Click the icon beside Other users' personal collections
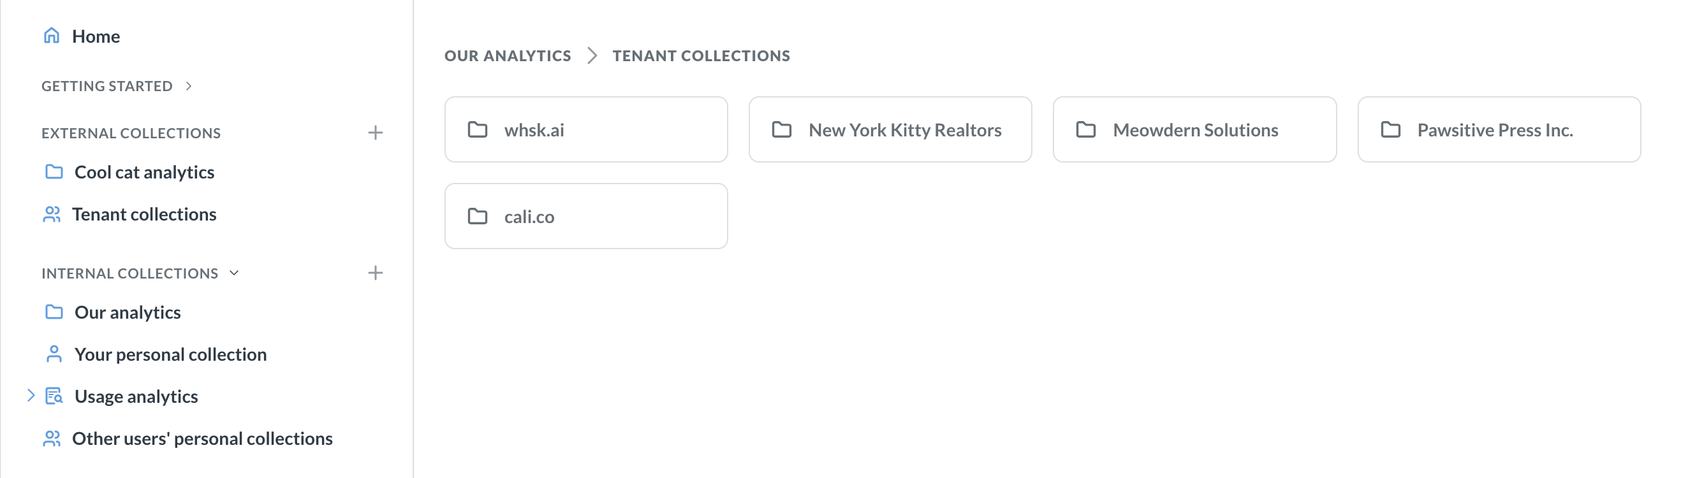This screenshot has height=478, width=1681. (x=53, y=438)
